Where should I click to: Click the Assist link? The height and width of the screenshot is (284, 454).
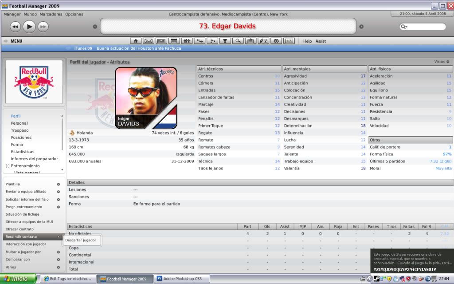321,41
